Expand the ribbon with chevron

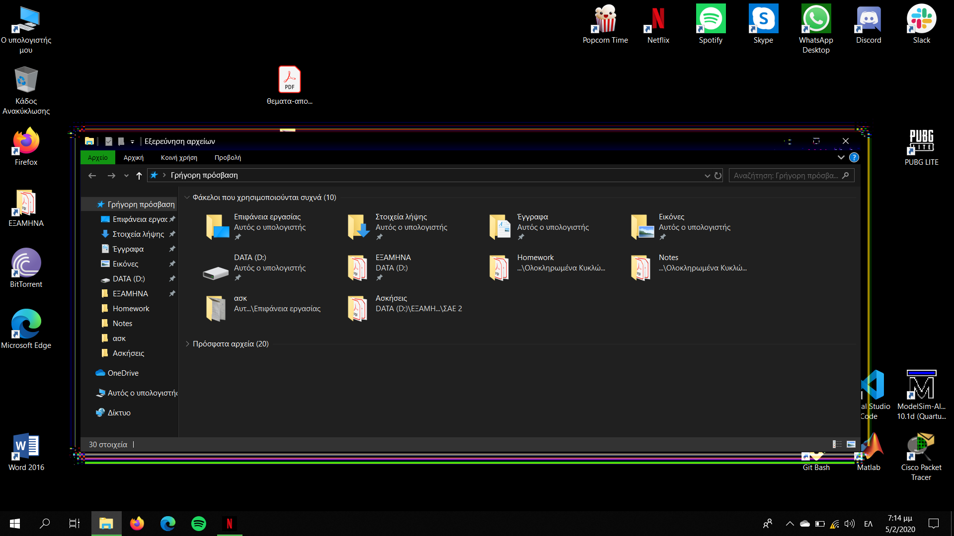[x=841, y=158]
